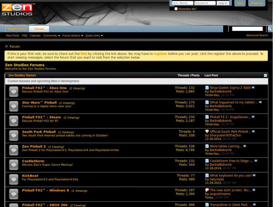Go to last post of What happened to my tables
This screenshot has width=276, height=207.
pyautogui.click(x=260, y=102)
